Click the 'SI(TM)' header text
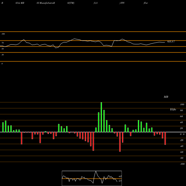The height and width of the screenshot is (186, 186). 71,3
